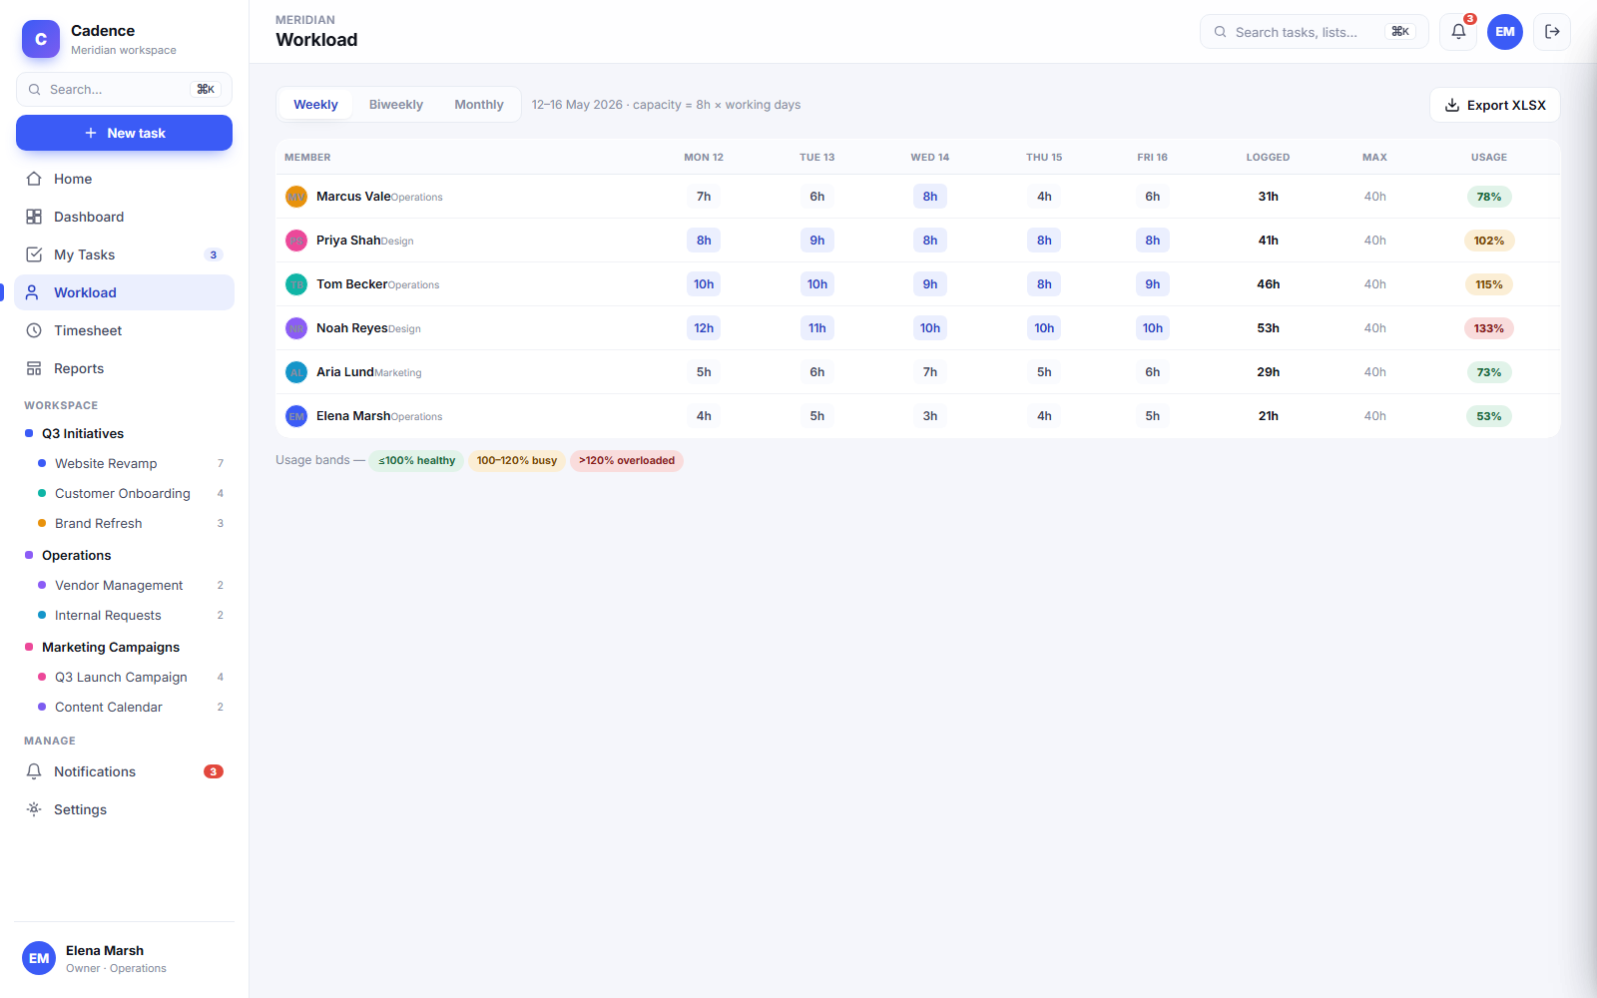Open the Customer Onboarding list
Viewport: 1597px width, 998px height.
click(x=130, y=493)
